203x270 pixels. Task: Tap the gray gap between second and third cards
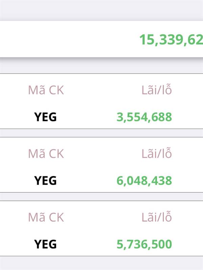pyautogui.click(x=101, y=196)
